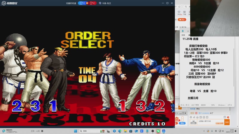Click the line 绵阳4 VS 9主播 抢10
Viewport: 239px width, 134px height.
(x=204, y=63)
